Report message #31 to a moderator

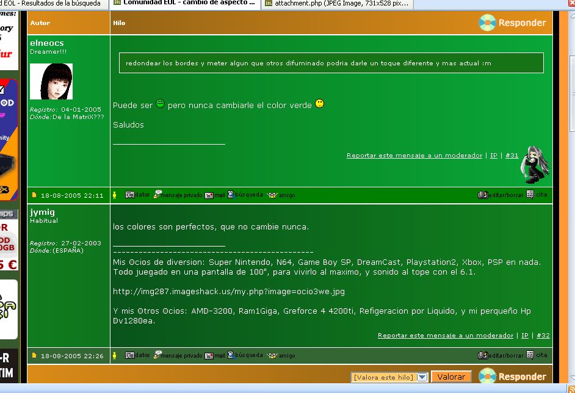coord(414,156)
